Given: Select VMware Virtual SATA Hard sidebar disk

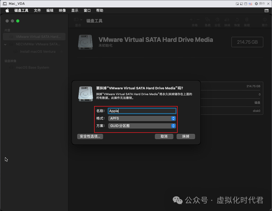Looking at the screenshot, I should [34, 36].
